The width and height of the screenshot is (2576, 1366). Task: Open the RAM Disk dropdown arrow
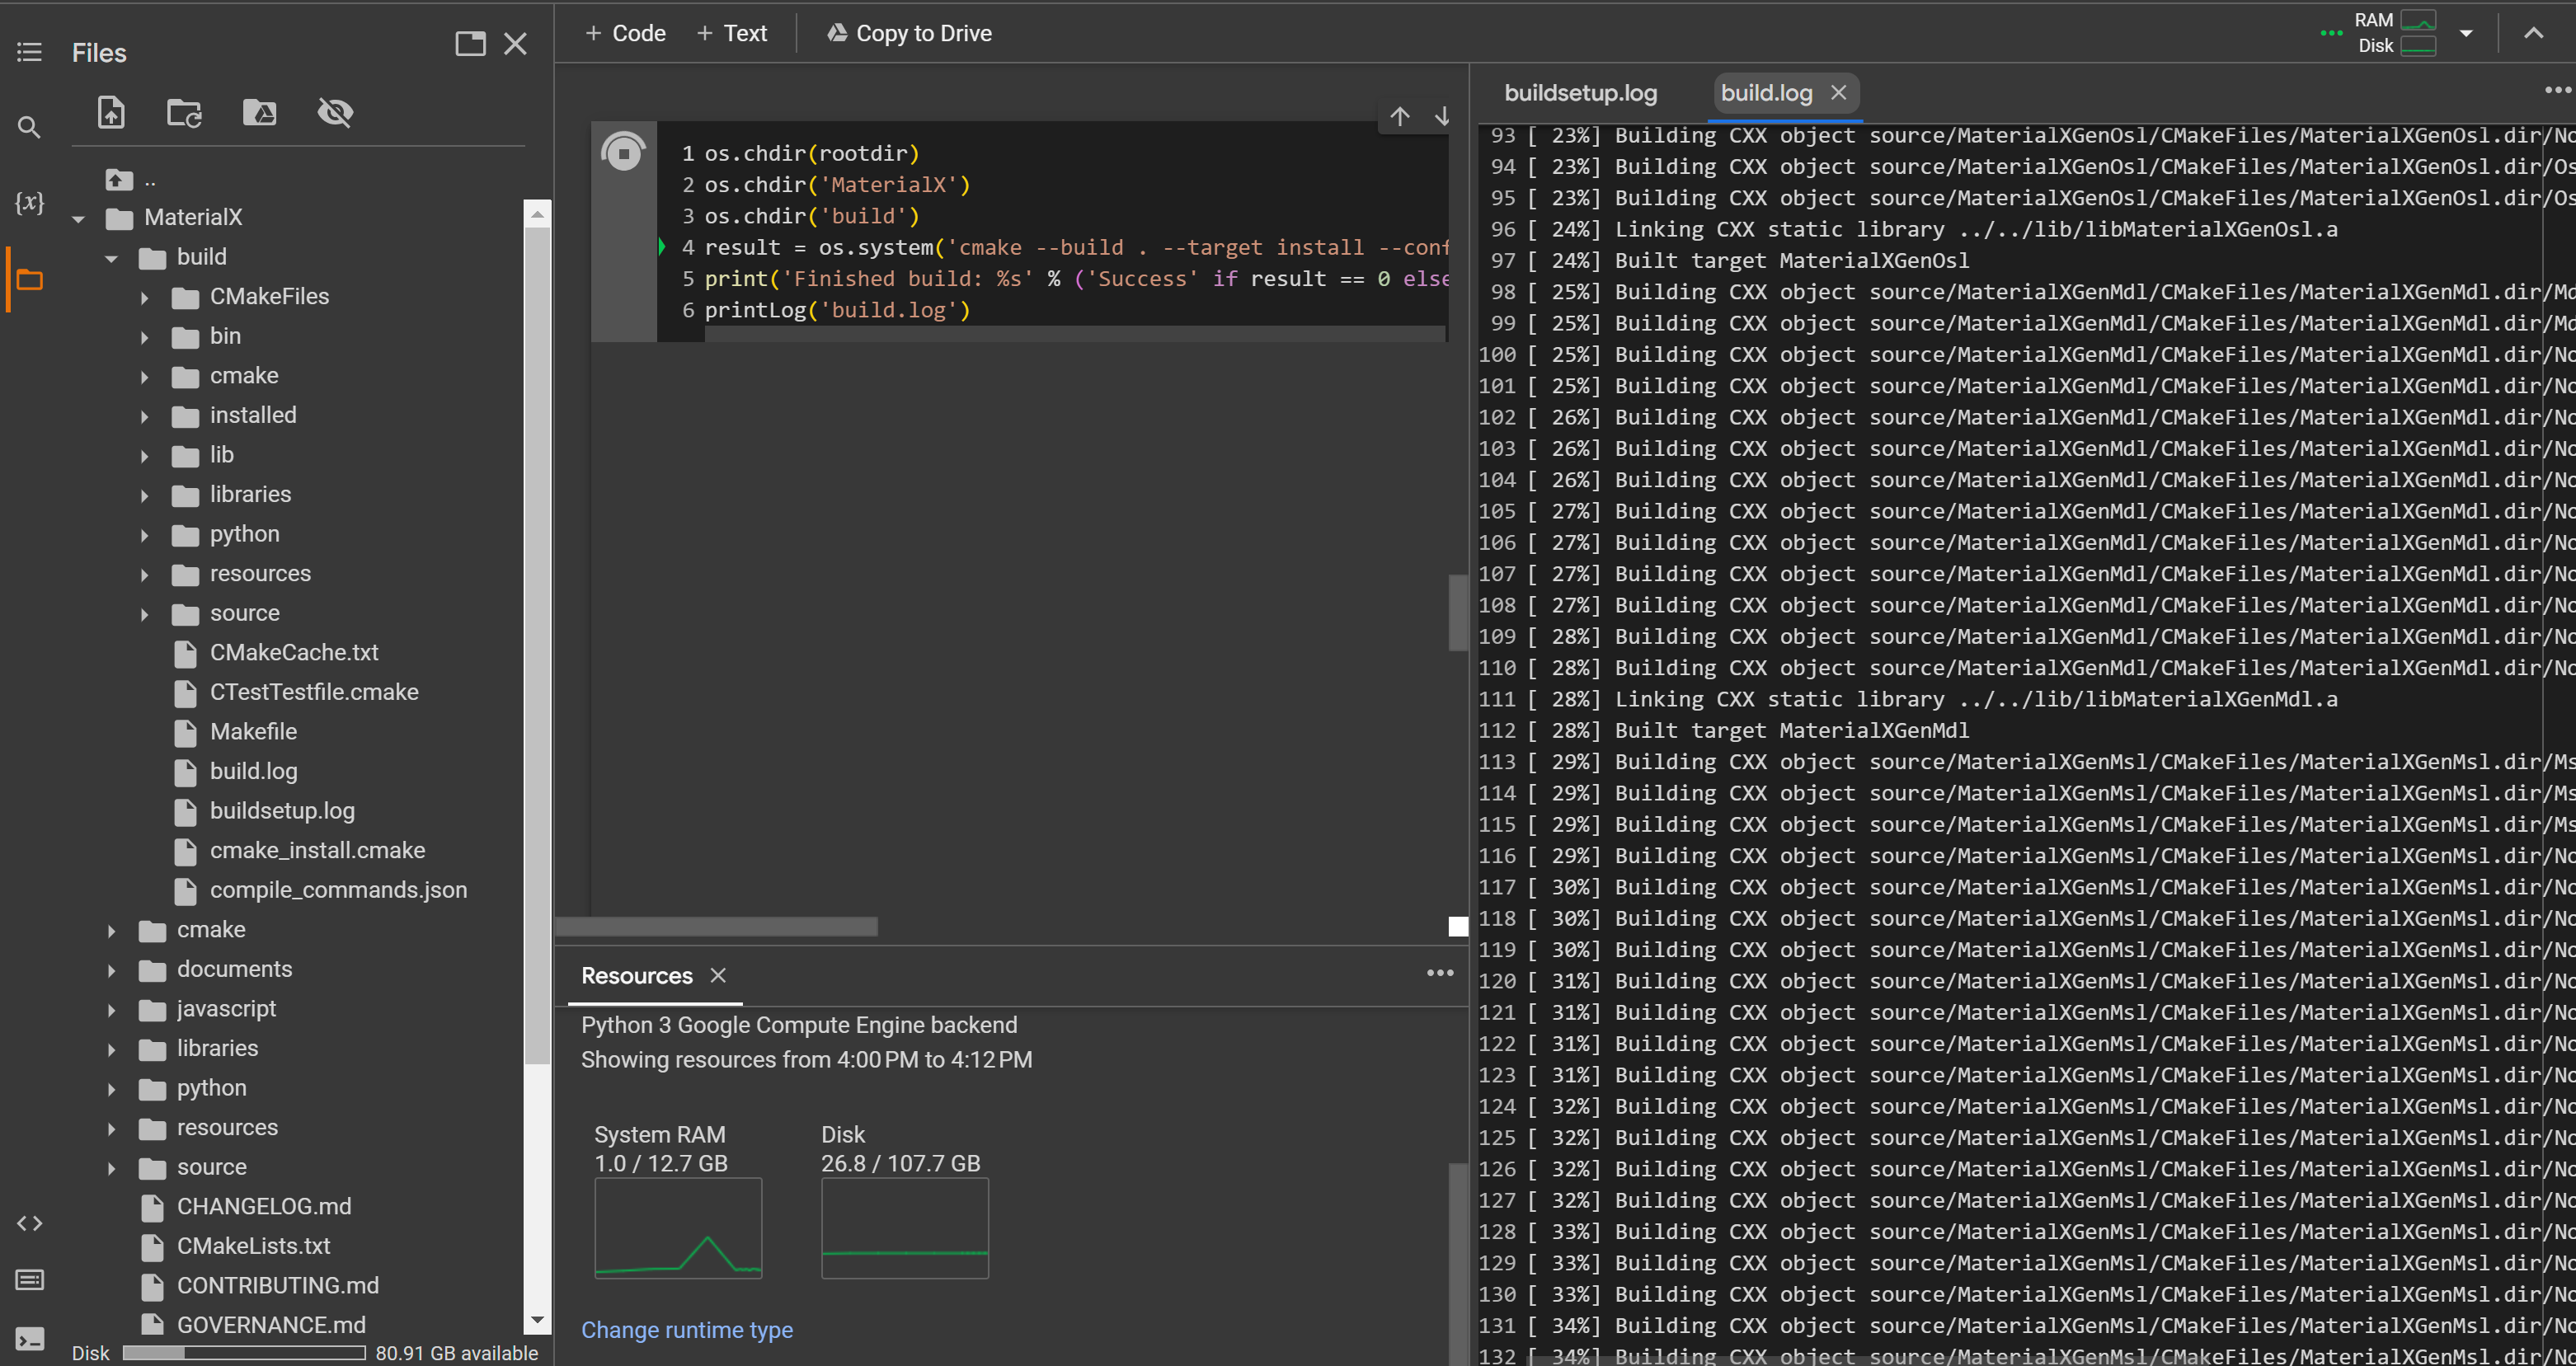coord(2466,33)
